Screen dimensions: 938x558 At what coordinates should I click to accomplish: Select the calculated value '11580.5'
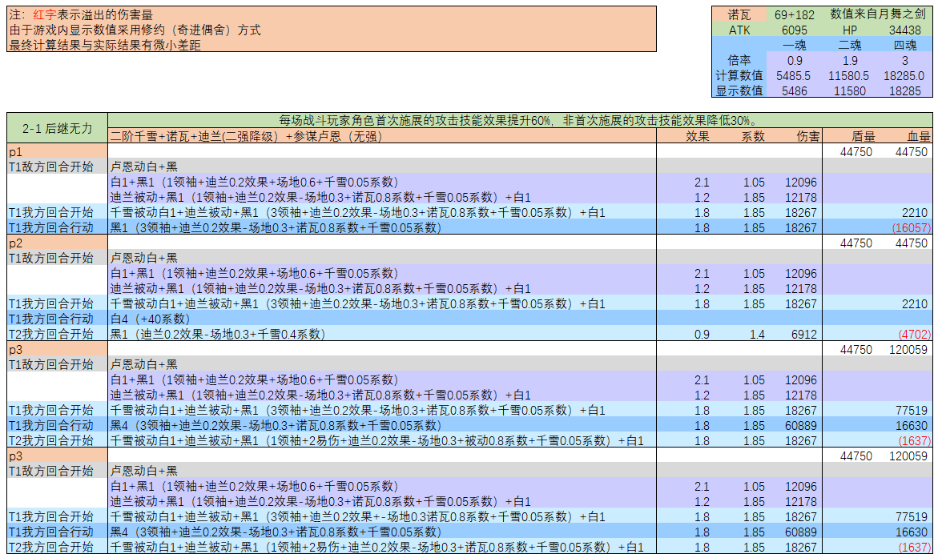click(849, 75)
